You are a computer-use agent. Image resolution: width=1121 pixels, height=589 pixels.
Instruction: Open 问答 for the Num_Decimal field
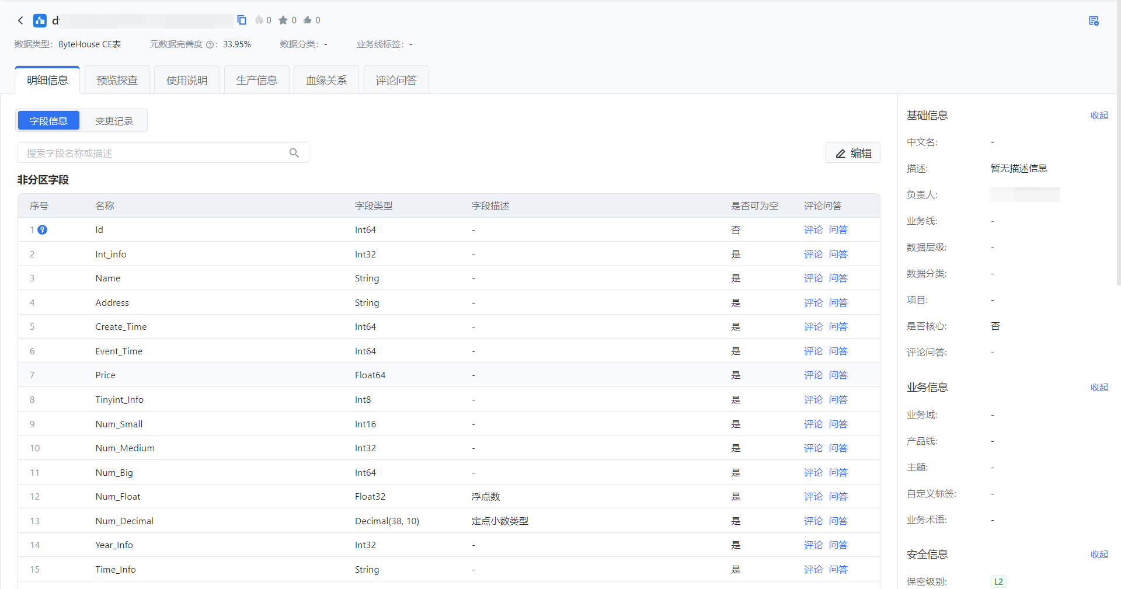pos(838,521)
